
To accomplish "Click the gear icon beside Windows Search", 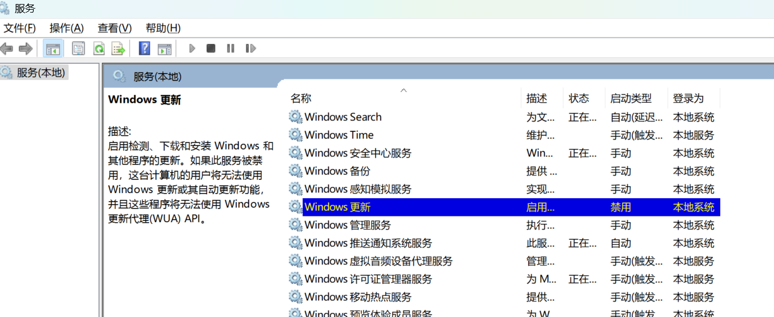I will (x=295, y=117).
